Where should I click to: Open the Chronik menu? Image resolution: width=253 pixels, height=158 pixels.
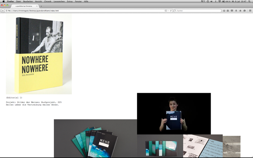[x=48, y=1]
